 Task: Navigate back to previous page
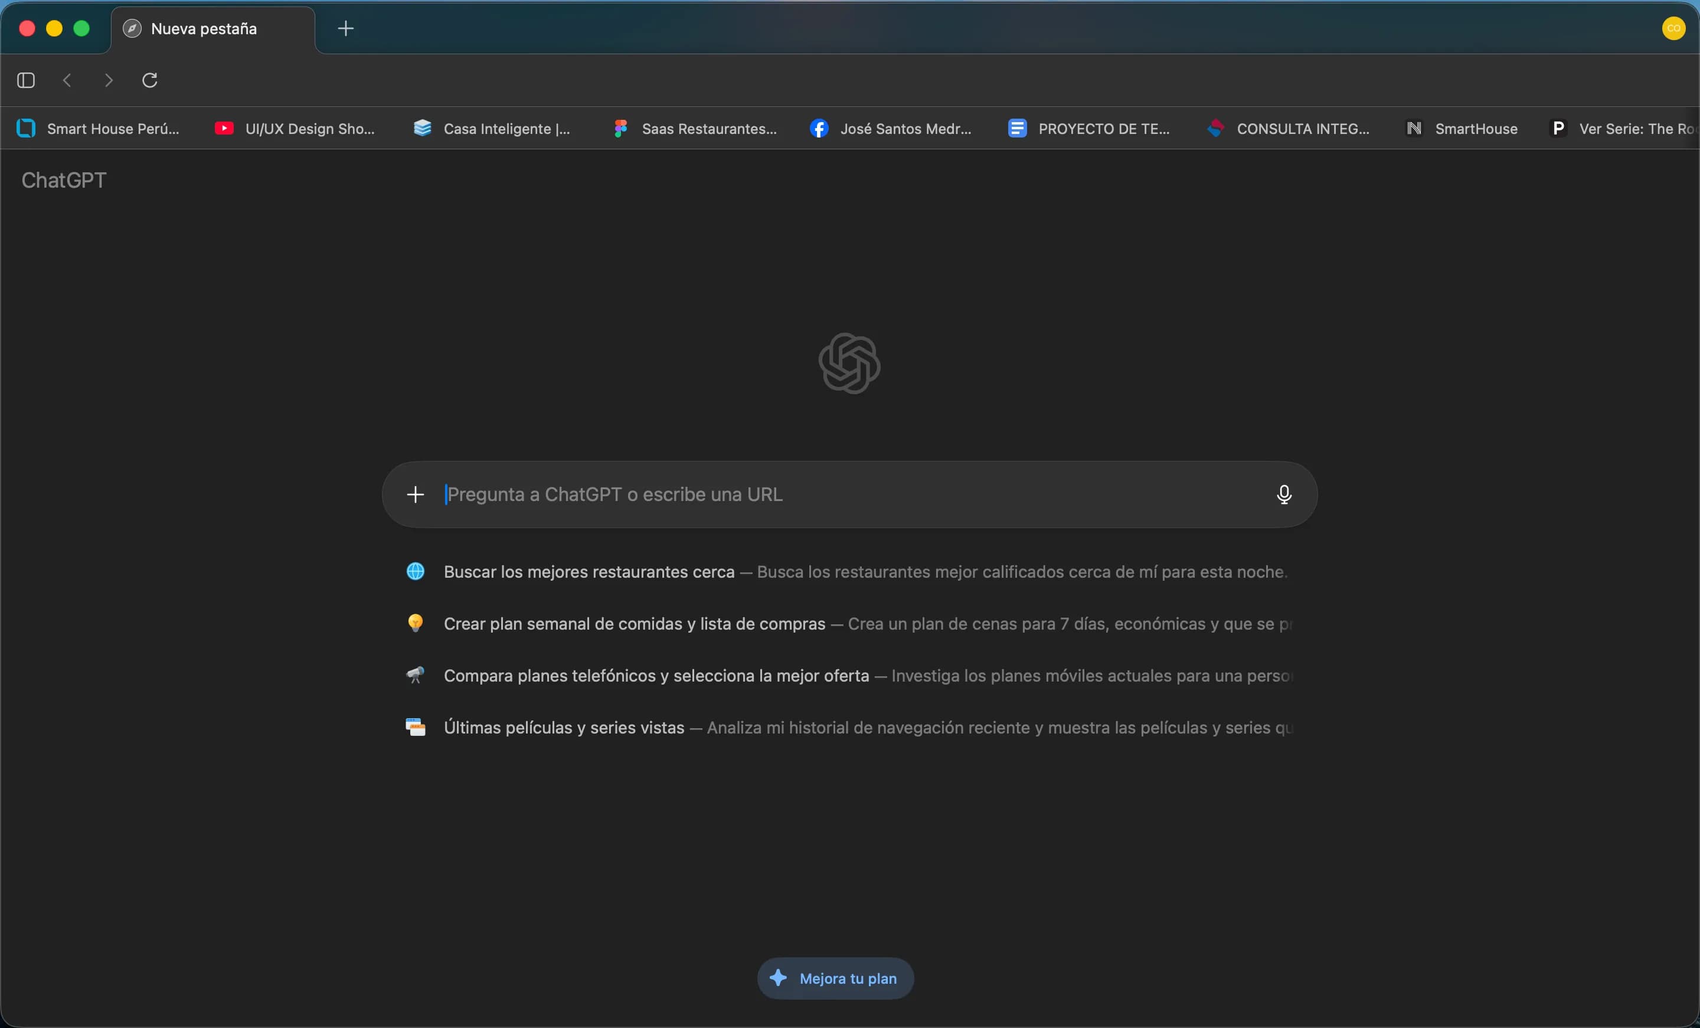tap(67, 81)
